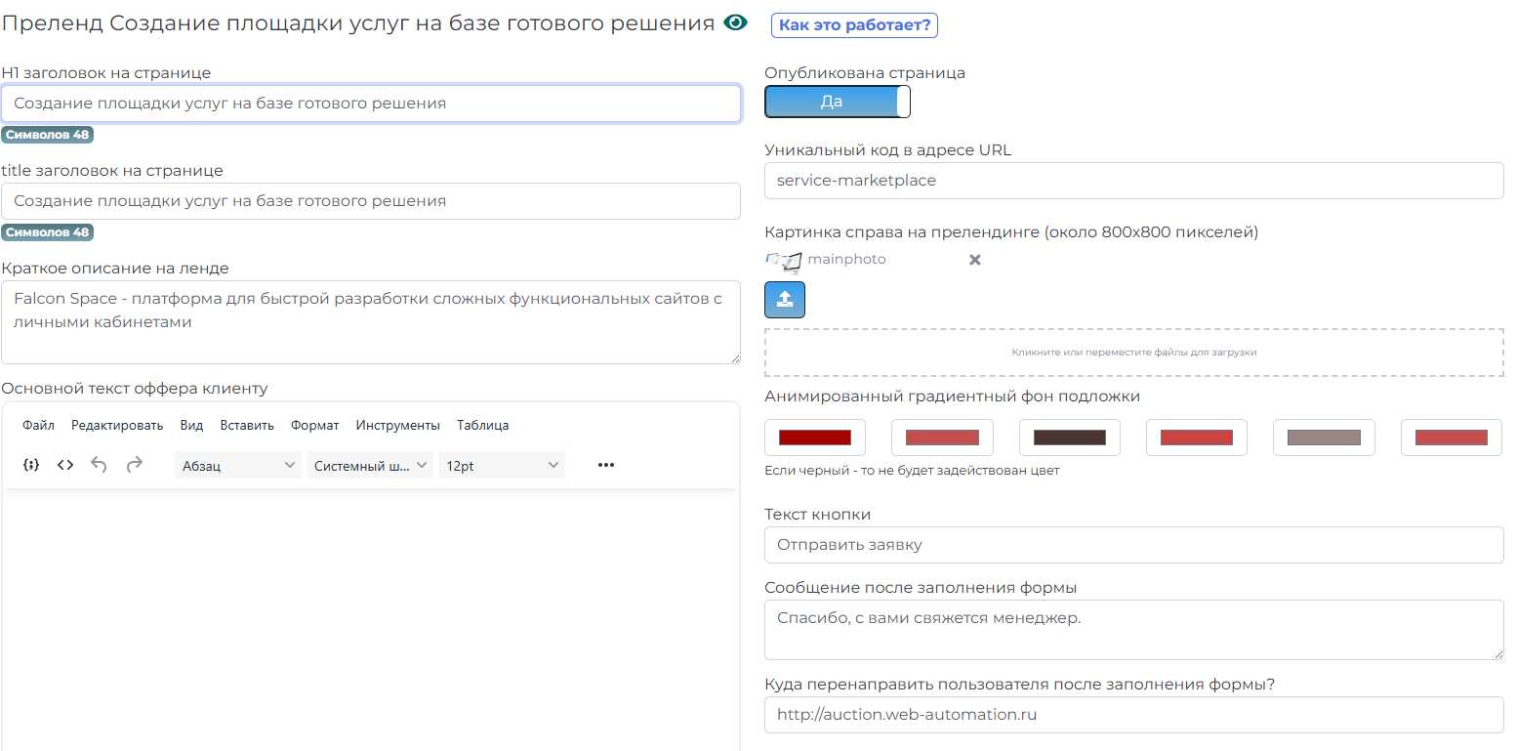
Task: Toggle the published page switch 'Да'
Action: pos(837,102)
